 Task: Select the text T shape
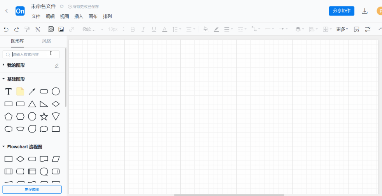click(9, 91)
